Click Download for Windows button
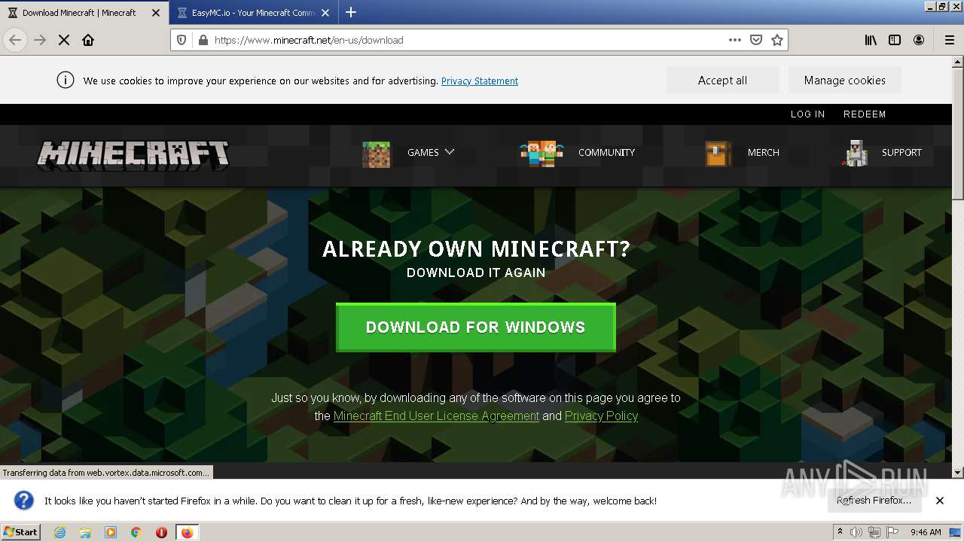The height and width of the screenshot is (542, 964). 476,327
